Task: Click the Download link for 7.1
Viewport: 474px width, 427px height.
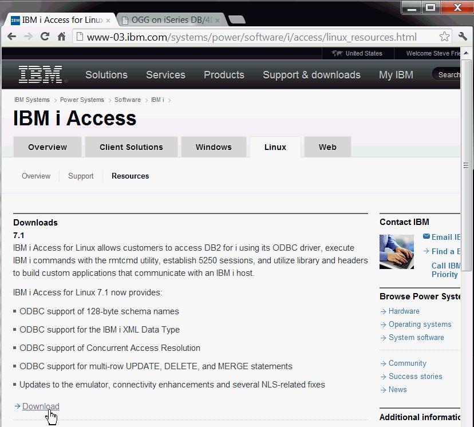Action: click(41, 406)
